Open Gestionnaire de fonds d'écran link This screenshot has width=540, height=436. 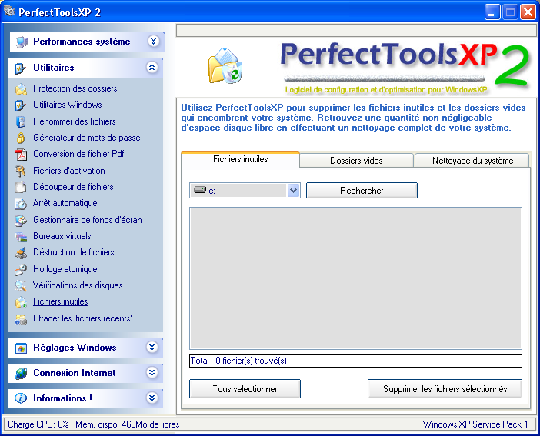[88, 220]
